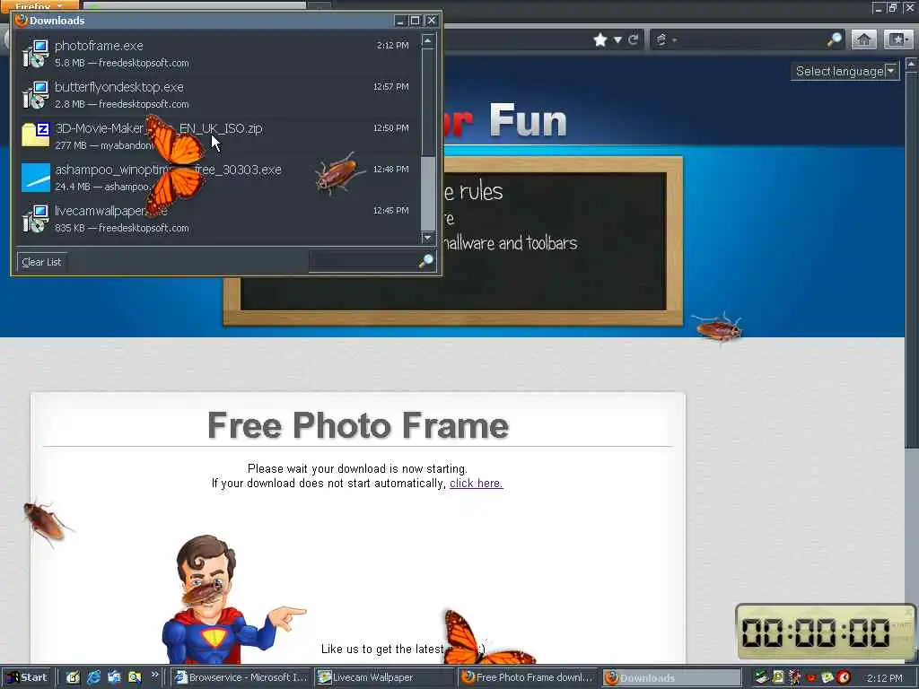The image size is (919, 689).
Task: Select the livecamwallpaper.exe installer icon
Action: tap(36, 219)
